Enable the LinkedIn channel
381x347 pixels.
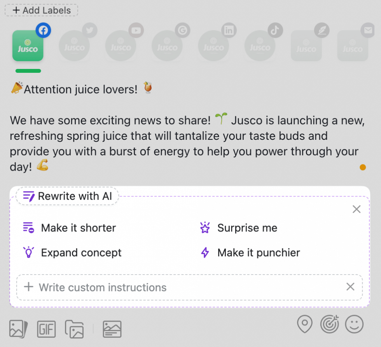coord(213,46)
